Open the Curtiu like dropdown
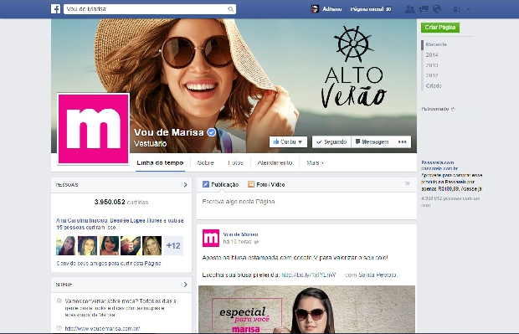This screenshot has width=519, height=334. [288, 141]
